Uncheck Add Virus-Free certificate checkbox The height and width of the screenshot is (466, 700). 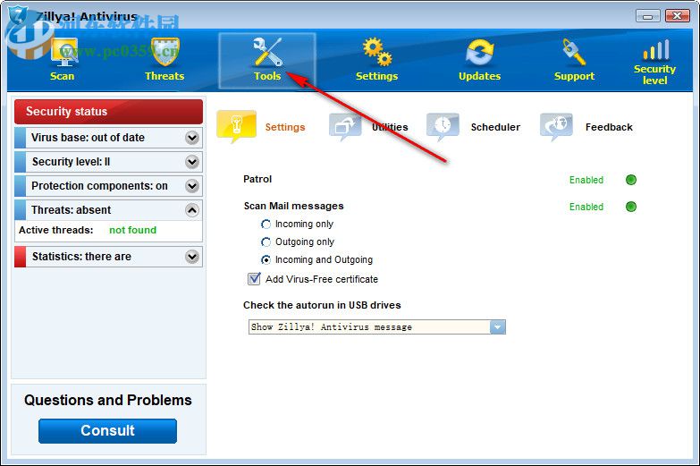coord(254,279)
